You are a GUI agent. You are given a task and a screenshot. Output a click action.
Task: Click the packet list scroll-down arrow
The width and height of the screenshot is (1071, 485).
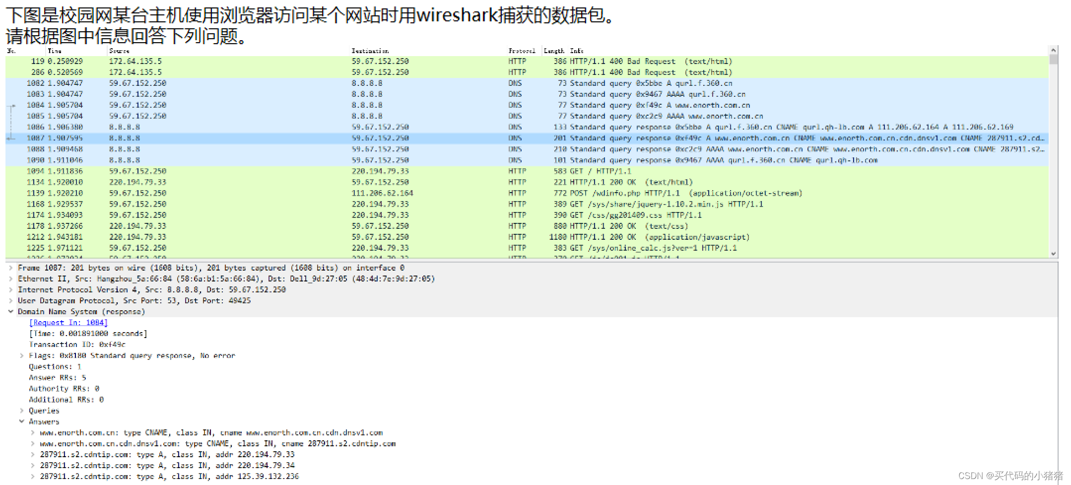click(1054, 254)
